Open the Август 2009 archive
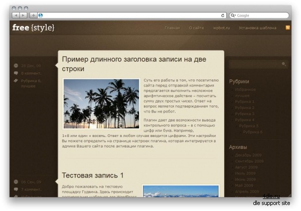The height and width of the screenshot is (211, 301). [x=246, y=167]
